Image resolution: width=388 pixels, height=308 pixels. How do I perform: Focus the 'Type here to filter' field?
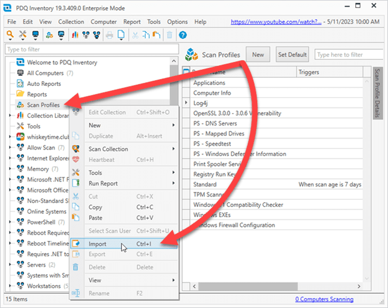click(x=349, y=54)
